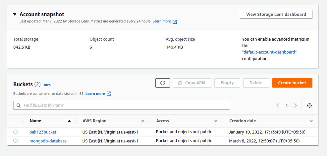The image size is (327, 156).
Task: Go to next page arrow
Action: (296, 105)
